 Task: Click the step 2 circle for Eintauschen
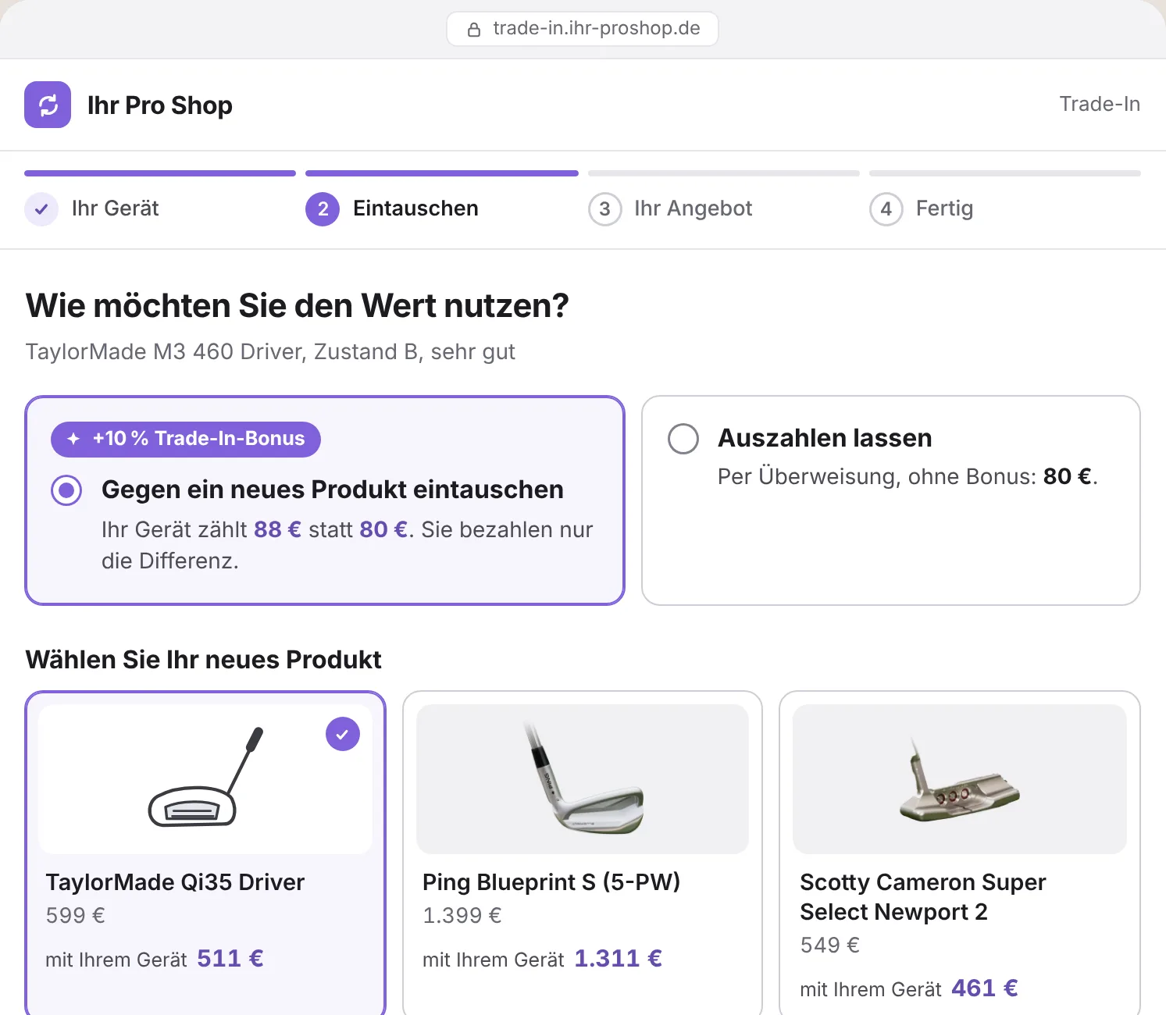323,209
